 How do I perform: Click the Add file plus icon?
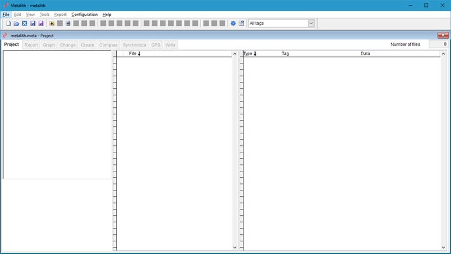[68, 23]
